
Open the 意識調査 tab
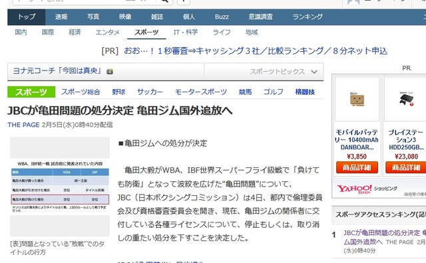[x=260, y=17]
